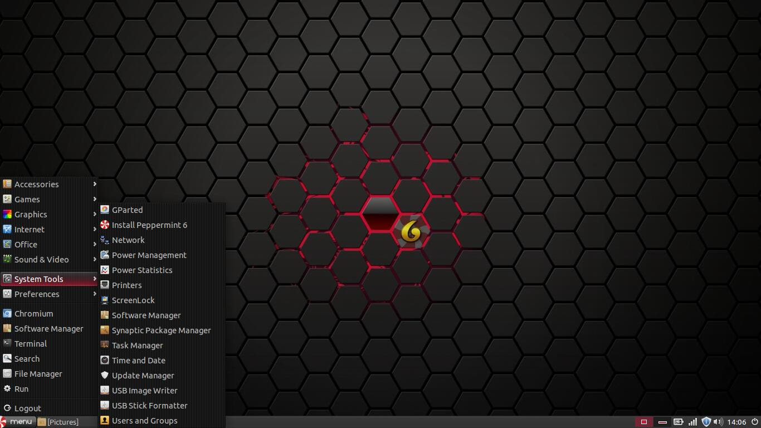Open GParted from the System Tools submenu
The width and height of the screenshot is (761, 428).
point(162,210)
